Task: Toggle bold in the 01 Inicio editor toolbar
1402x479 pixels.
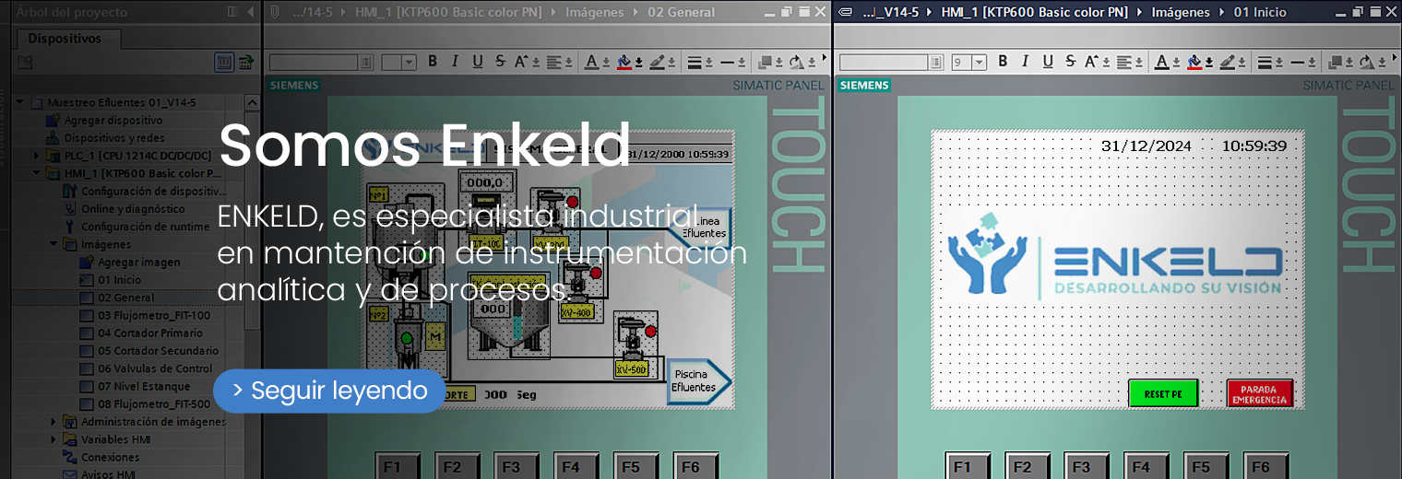Action: (x=1003, y=62)
